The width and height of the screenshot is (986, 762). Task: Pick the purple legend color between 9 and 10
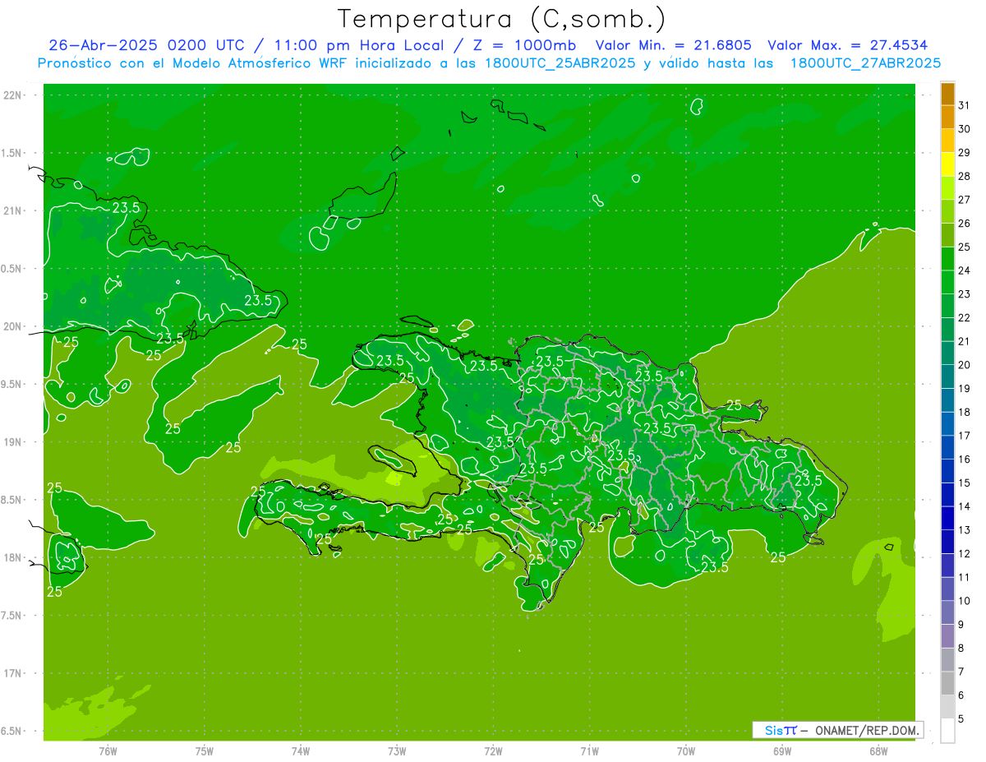947,613
